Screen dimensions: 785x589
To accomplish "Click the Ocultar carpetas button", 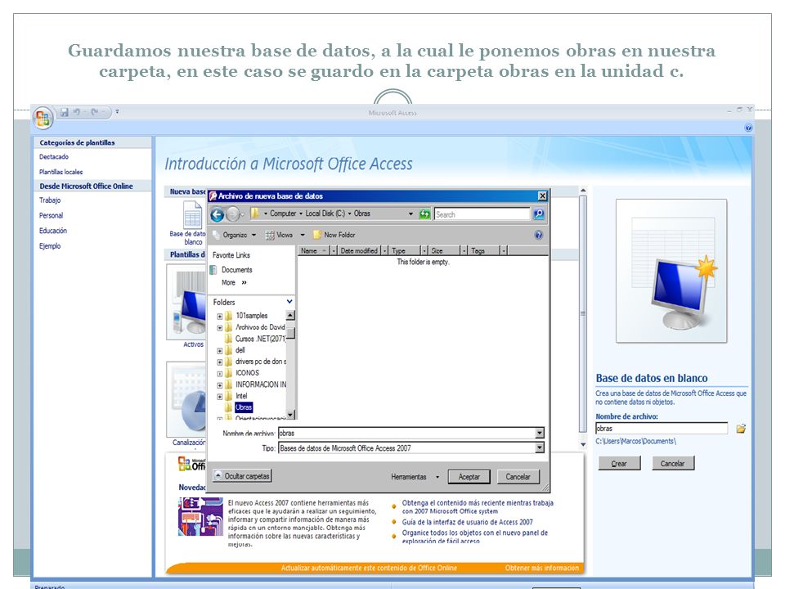I will tap(242, 476).
